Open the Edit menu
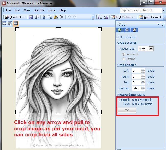The height and width of the screenshot is (150, 166). [x=17, y=10]
